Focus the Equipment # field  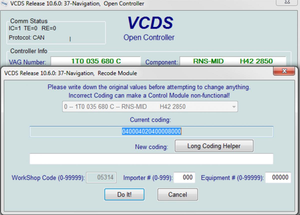(278, 177)
